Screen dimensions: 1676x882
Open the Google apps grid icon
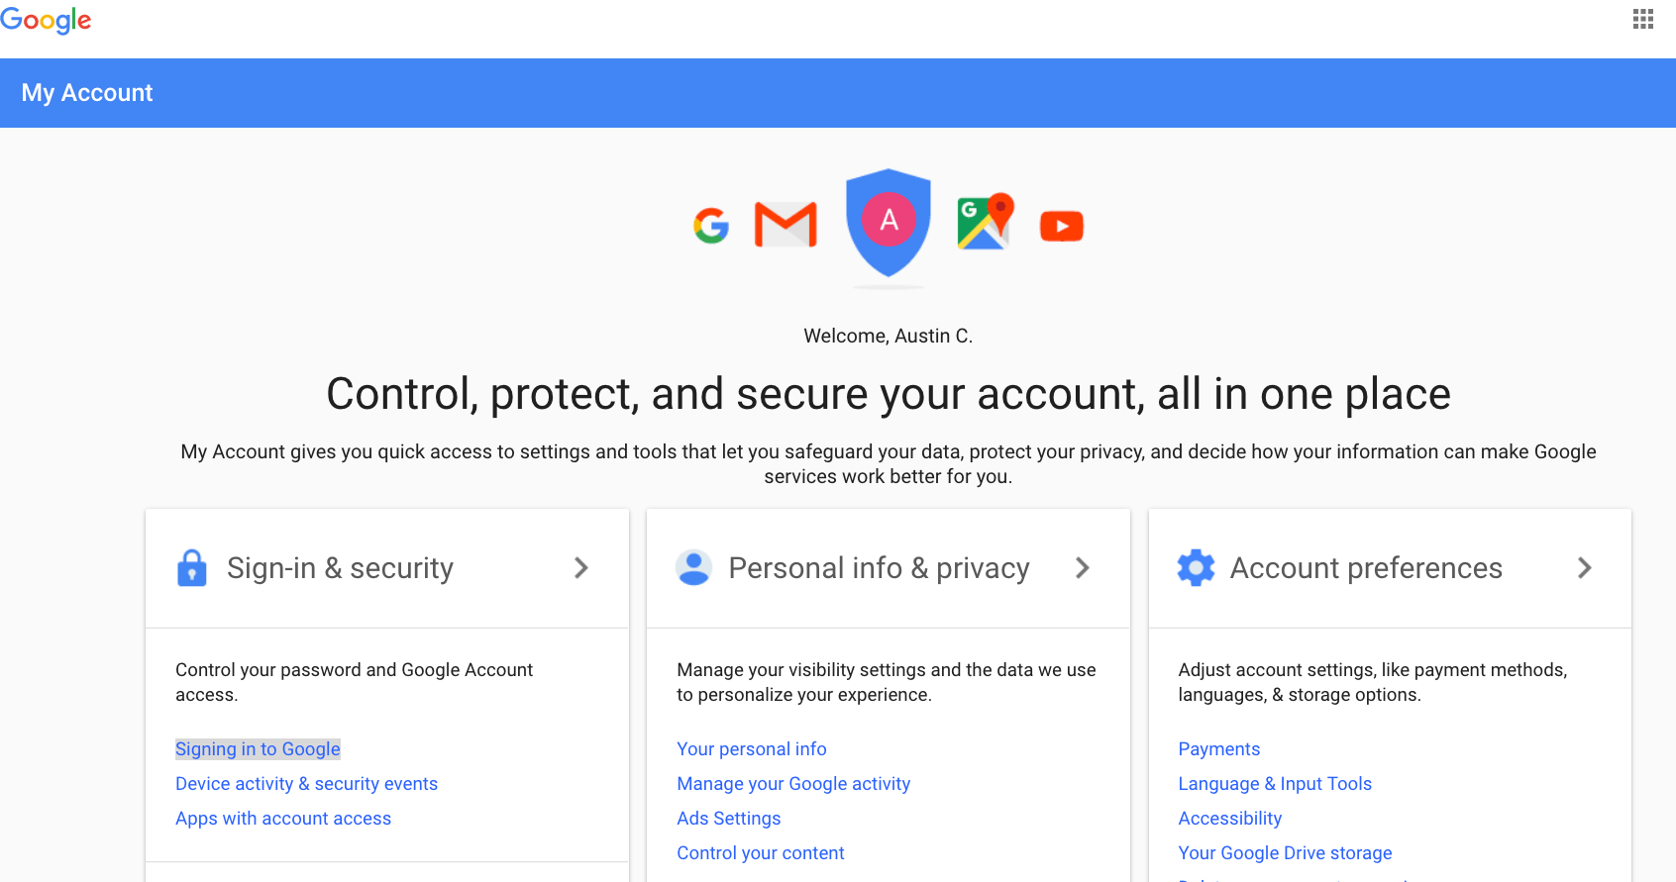1643,19
